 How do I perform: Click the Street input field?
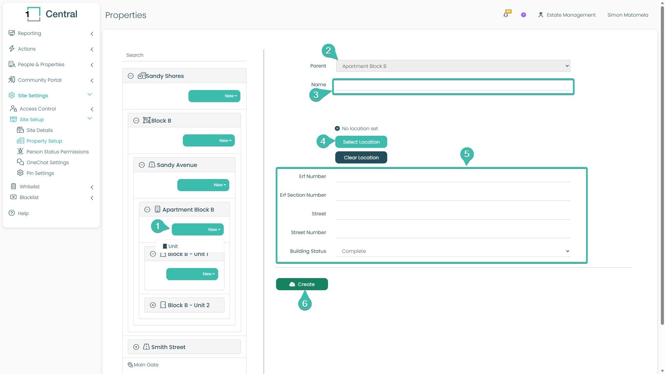click(453, 214)
